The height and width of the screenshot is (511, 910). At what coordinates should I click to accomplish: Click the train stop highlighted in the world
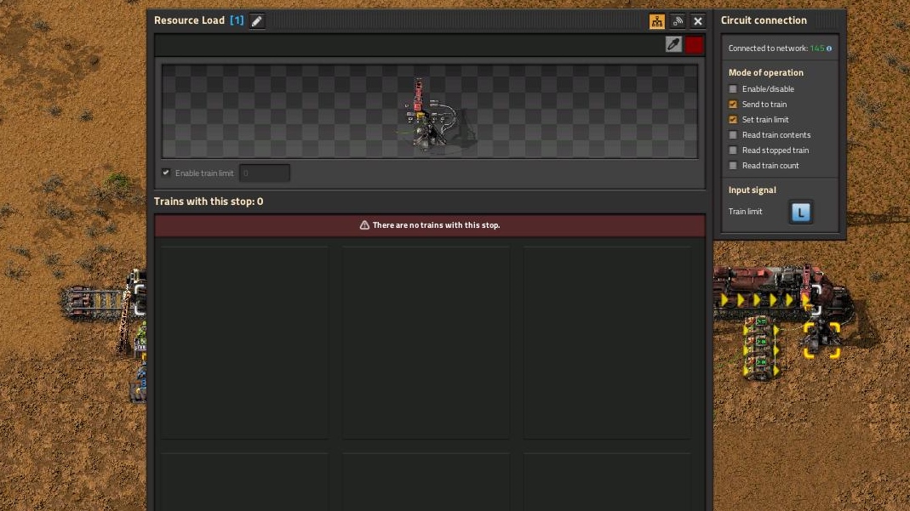pyautogui.click(x=821, y=340)
